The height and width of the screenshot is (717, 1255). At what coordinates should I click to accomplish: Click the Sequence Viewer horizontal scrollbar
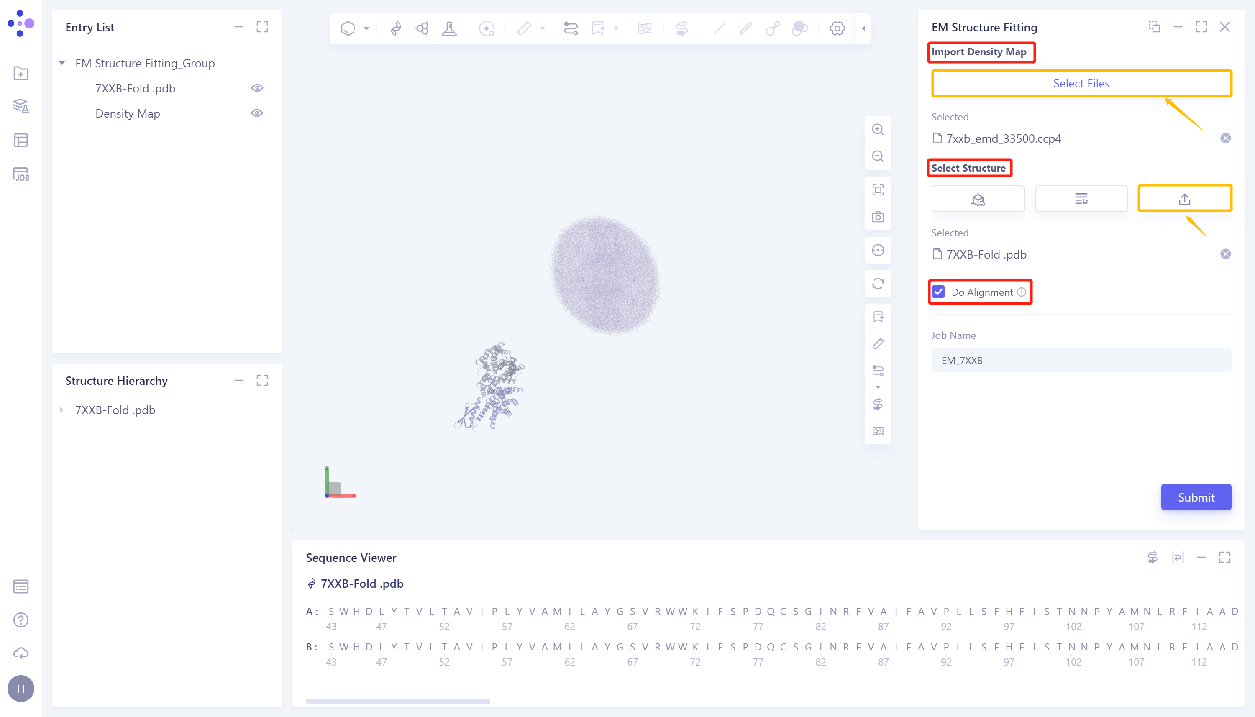(x=397, y=701)
